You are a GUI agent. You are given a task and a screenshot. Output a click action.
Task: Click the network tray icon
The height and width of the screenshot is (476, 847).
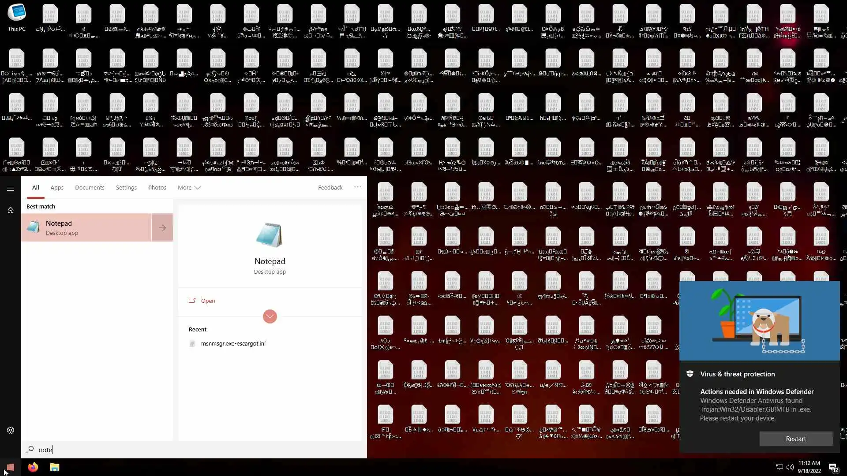[779, 467]
